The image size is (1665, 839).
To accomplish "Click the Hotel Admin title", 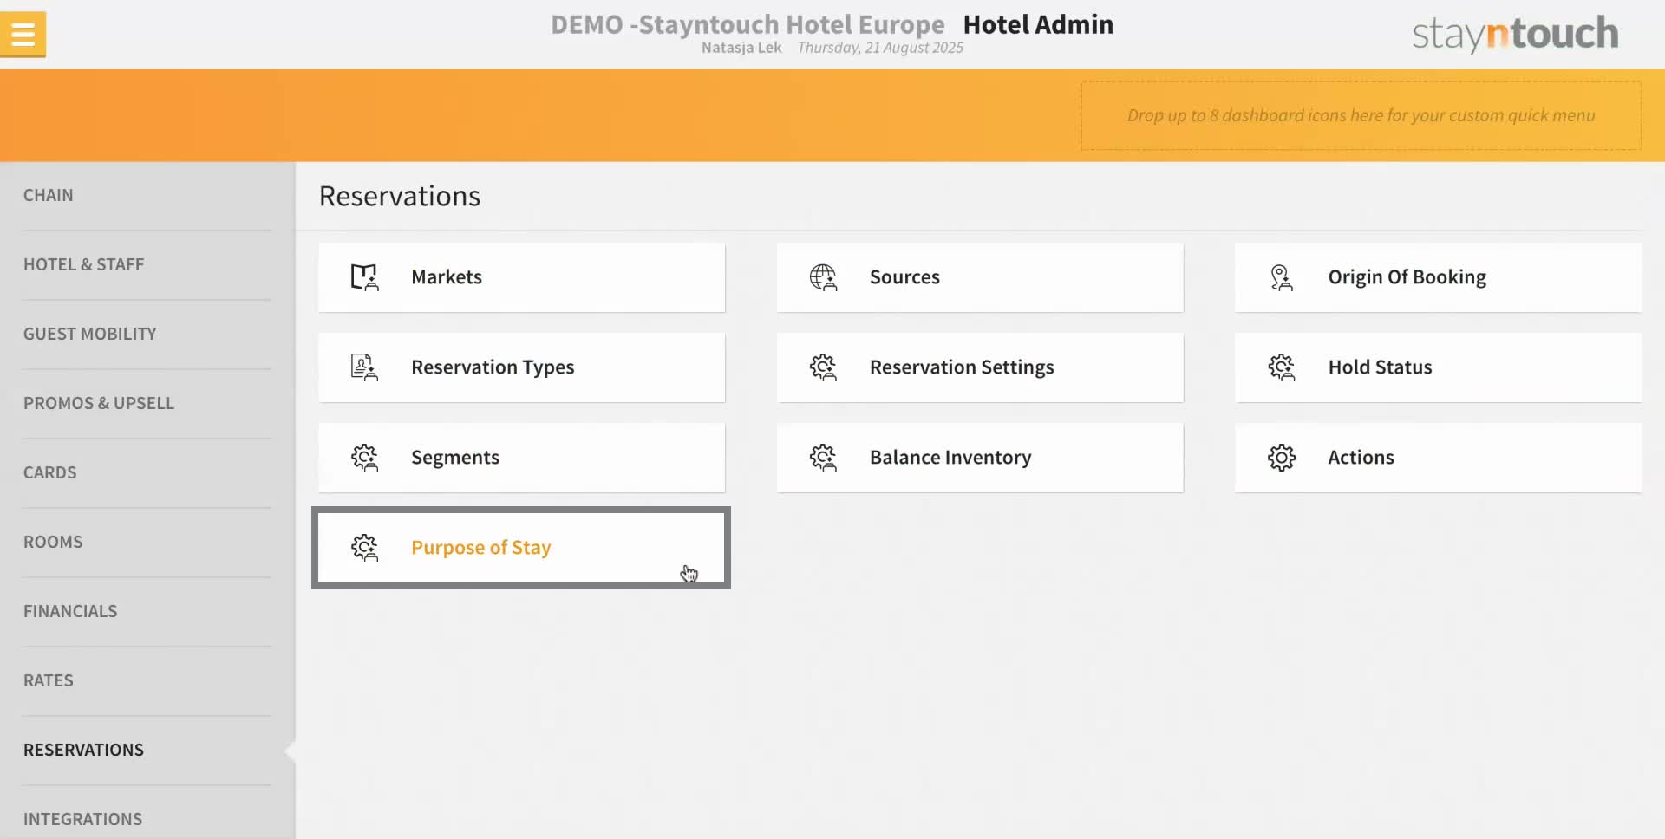I will pyautogui.click(x=1038, y=24).
